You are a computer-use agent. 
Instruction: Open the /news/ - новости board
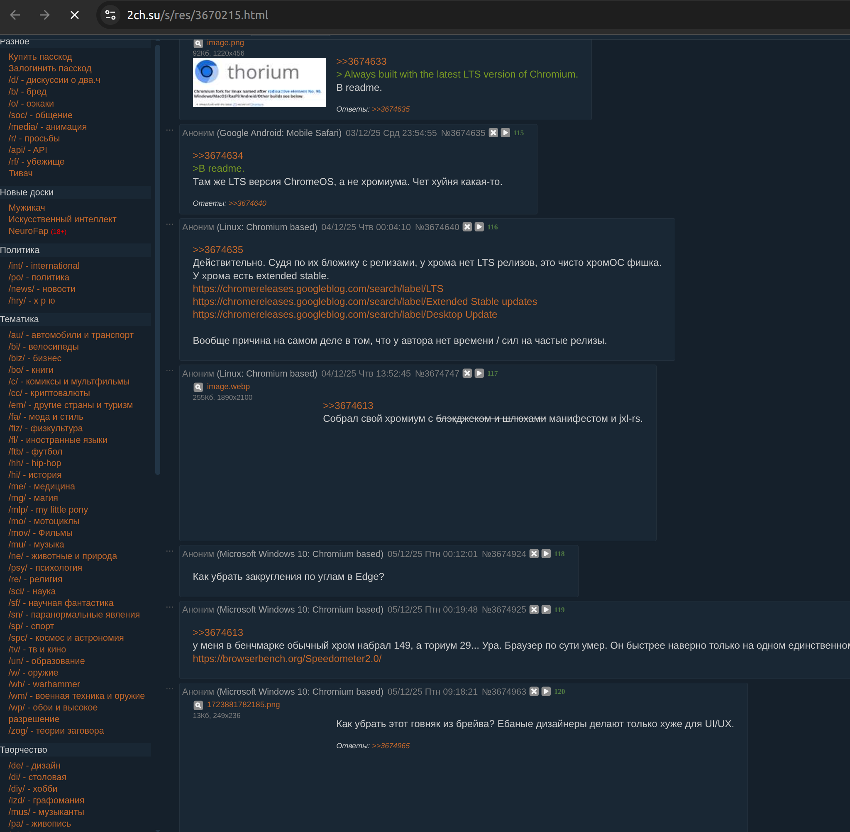point(42,289)
